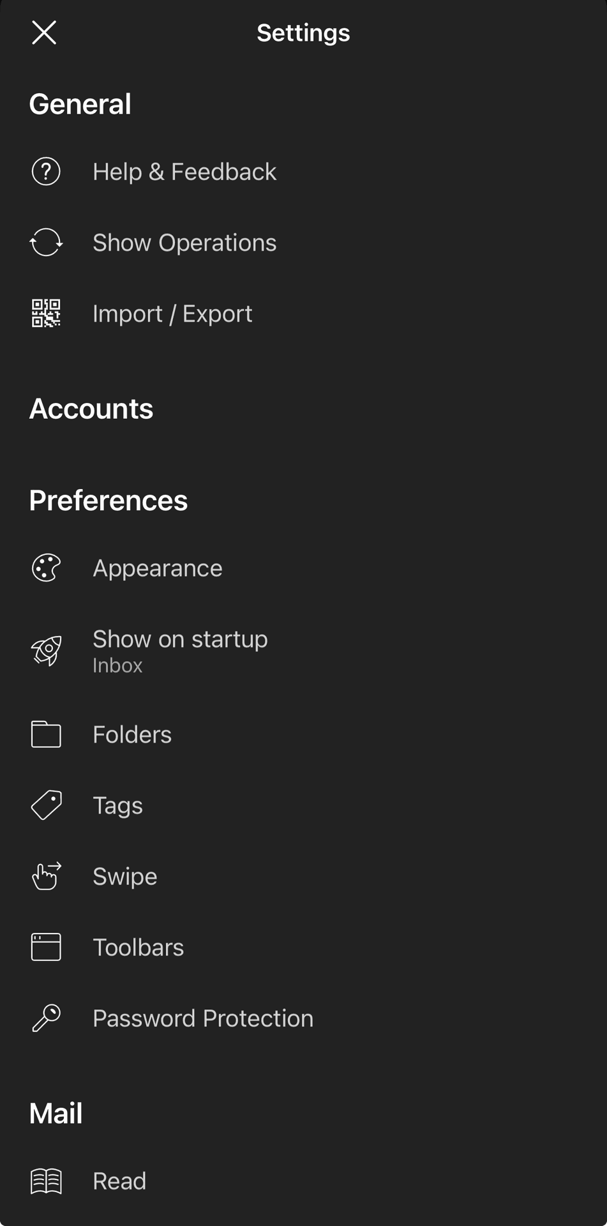Open Appearance preferences
Screen dimensions: 607x1226
coord(303,568)
